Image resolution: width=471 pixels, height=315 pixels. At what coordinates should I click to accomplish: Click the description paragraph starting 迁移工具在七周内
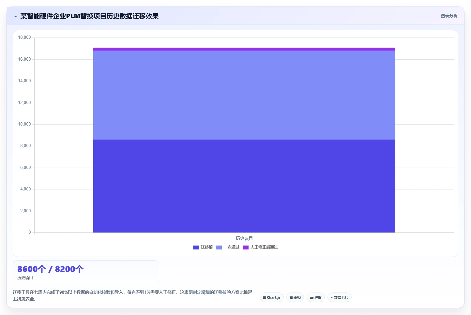pyautogui.click(x=132, y=295)
